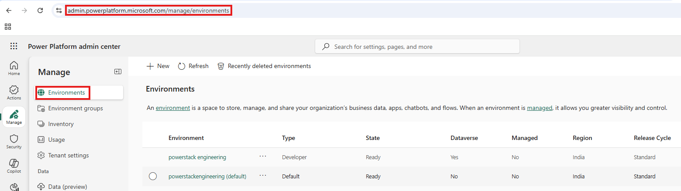Open the browser apps grid shortcut
The height and width of the screenshot is (191, 681).
coord(8,27)
